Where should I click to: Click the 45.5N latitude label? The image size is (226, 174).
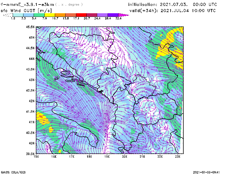click(30, 27)
